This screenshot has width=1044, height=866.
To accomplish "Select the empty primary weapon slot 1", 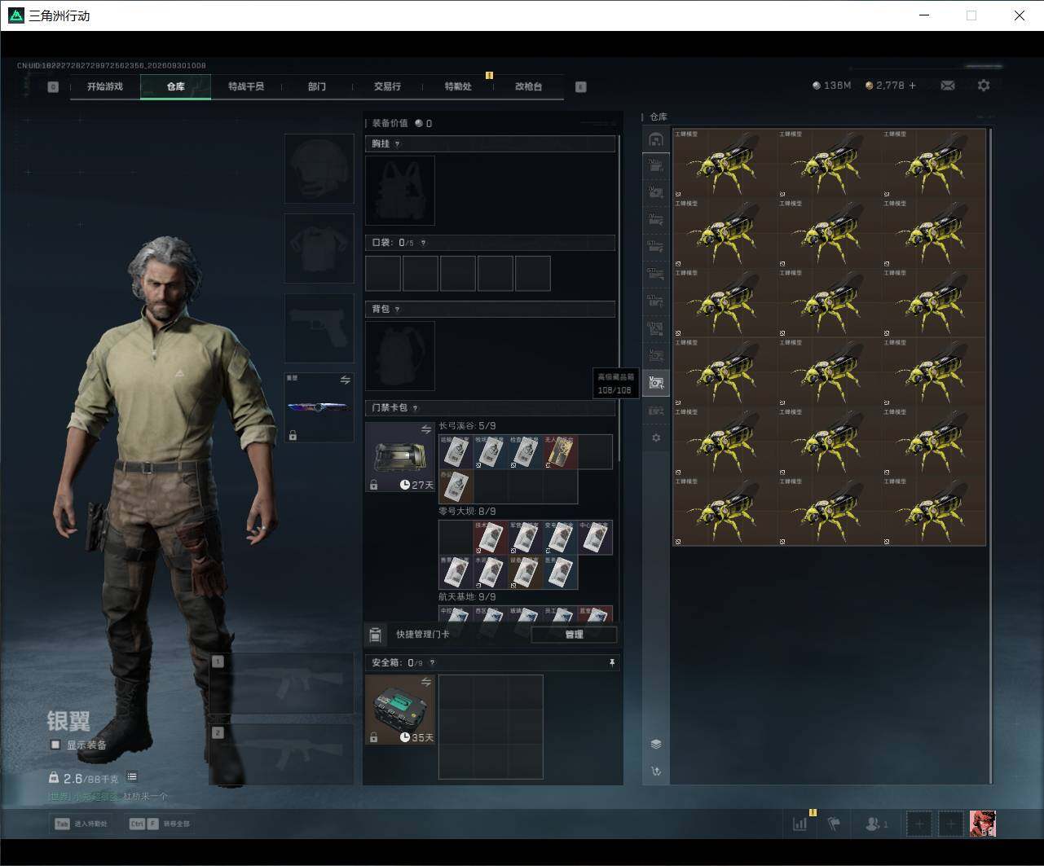I will pos(282,684).
